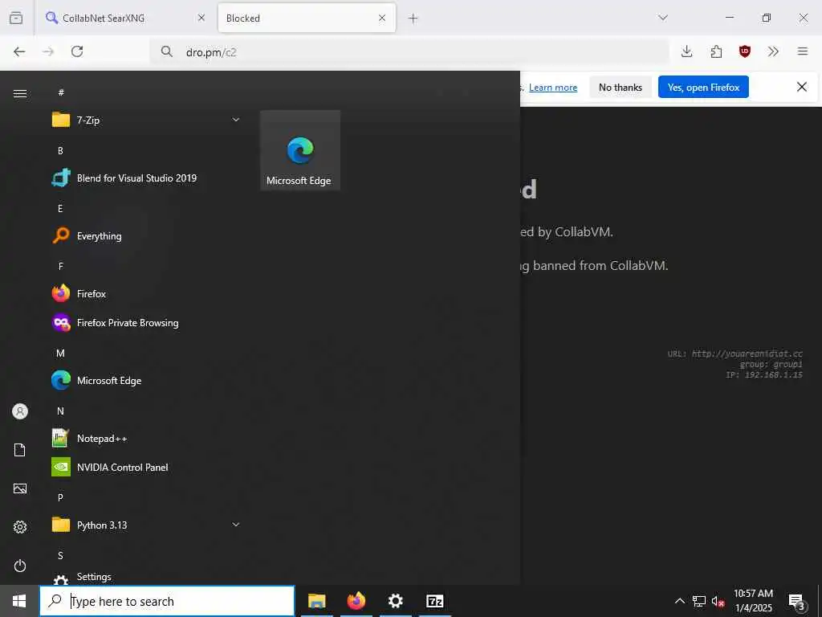
Task: Switch to Firefox on the taskbar
Action: click(x=356, y=601)
